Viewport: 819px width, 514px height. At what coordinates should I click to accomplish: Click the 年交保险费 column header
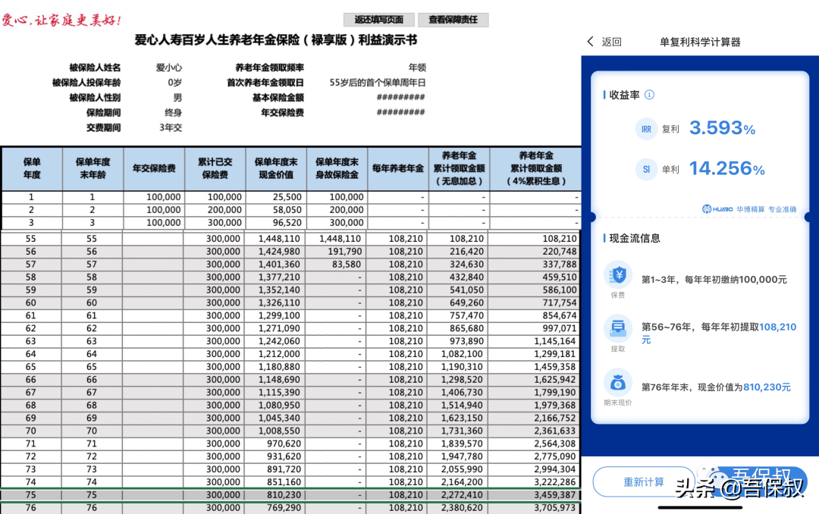coord(154,169)
